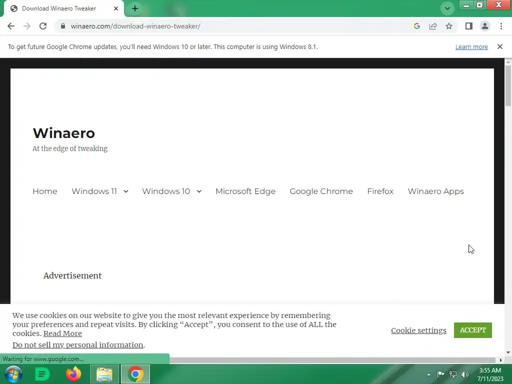Reload the page with the refresh icon
The image size is (512, 384).
[43, 26]
